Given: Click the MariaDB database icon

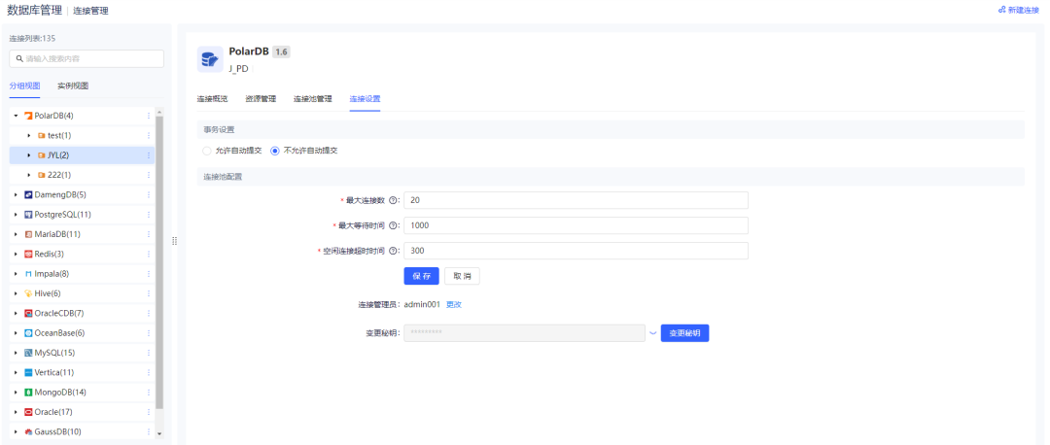Looking at the screenshot, I should point(28,234).
